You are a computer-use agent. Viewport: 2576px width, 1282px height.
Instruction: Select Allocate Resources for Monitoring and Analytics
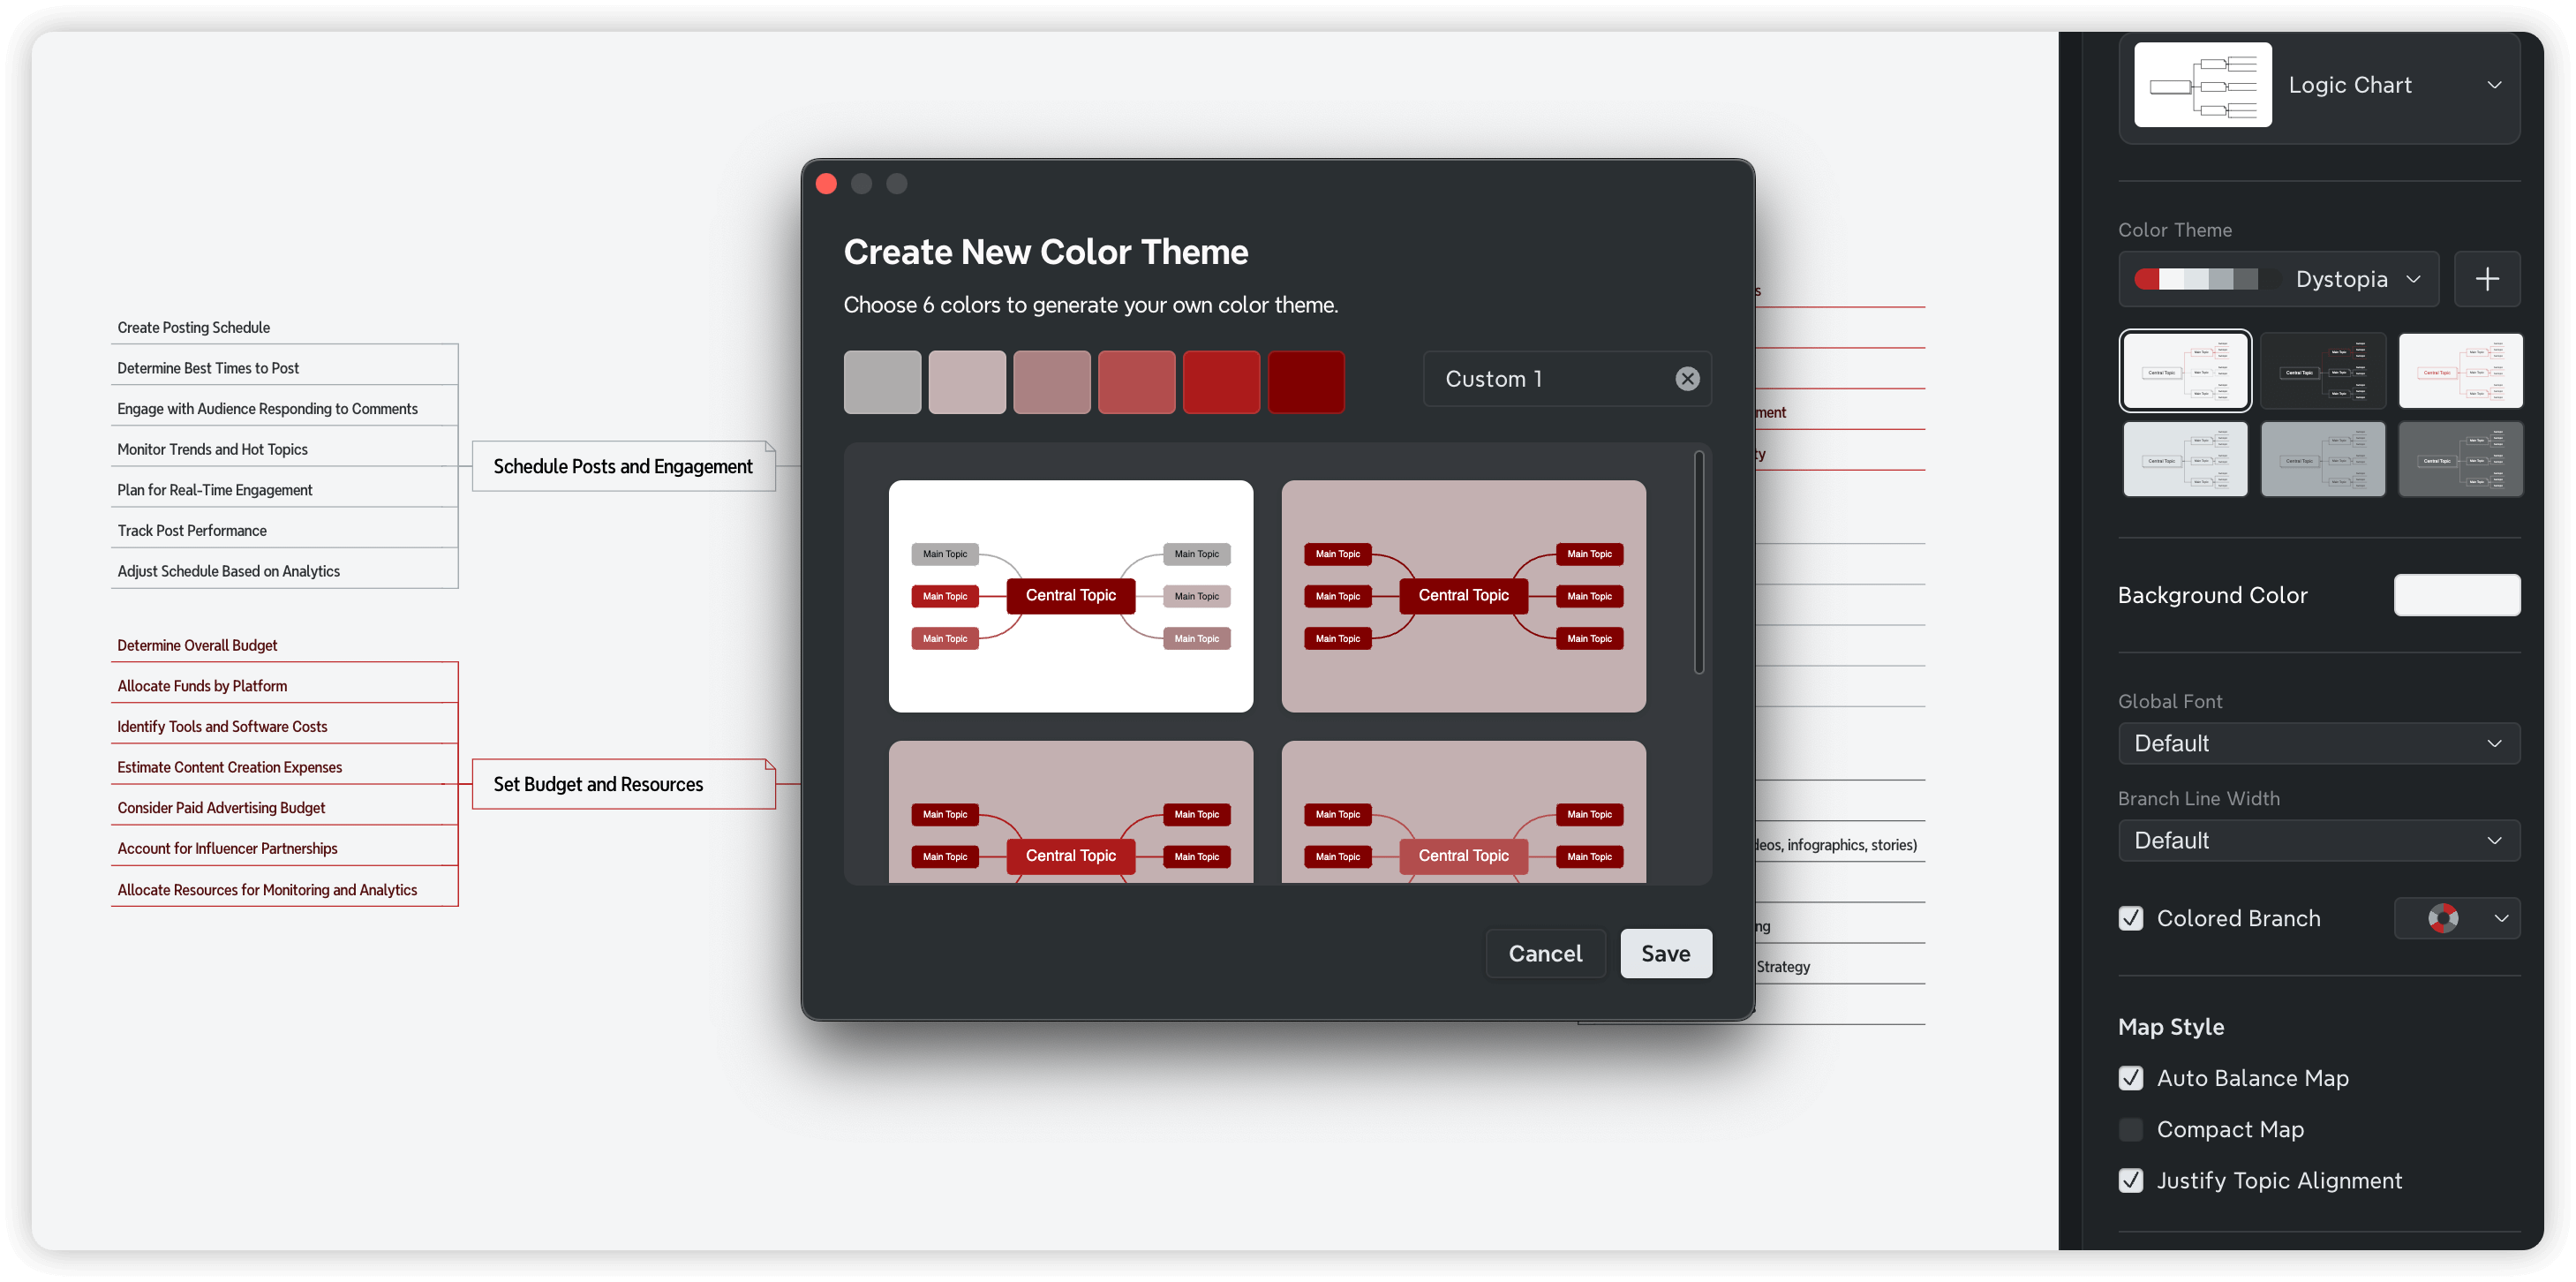pyautogui.click(x=267, y=890)
